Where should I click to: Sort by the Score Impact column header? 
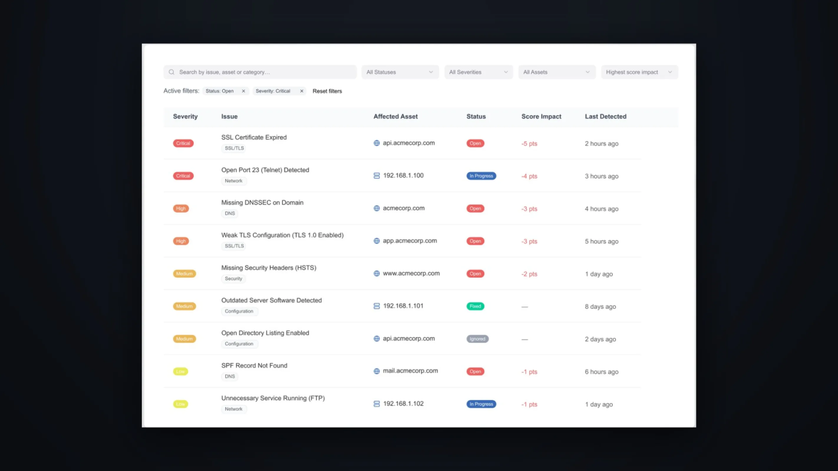coord(541,116)
